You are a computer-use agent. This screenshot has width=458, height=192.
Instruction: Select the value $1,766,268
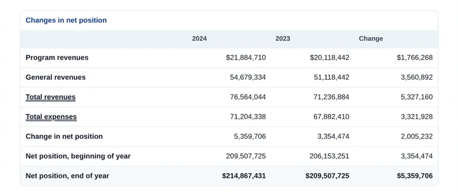pos(415,58)
